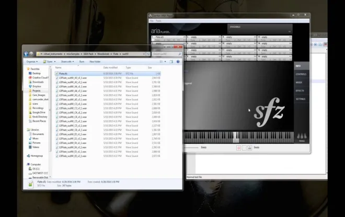Image resolution: width=345 pixels, height=217 pixels.
Task: Select Music under Libraries
Action: click(35, 139)
